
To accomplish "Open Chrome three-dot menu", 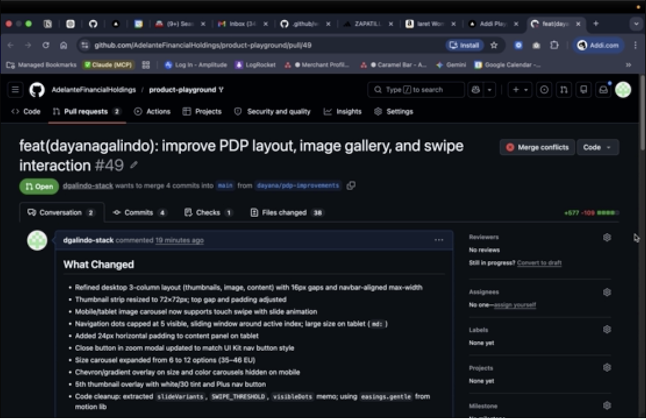I will [x=635, y=45].
